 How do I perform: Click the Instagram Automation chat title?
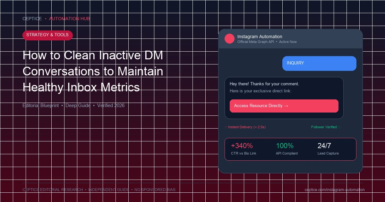click(x=260, y=37)
